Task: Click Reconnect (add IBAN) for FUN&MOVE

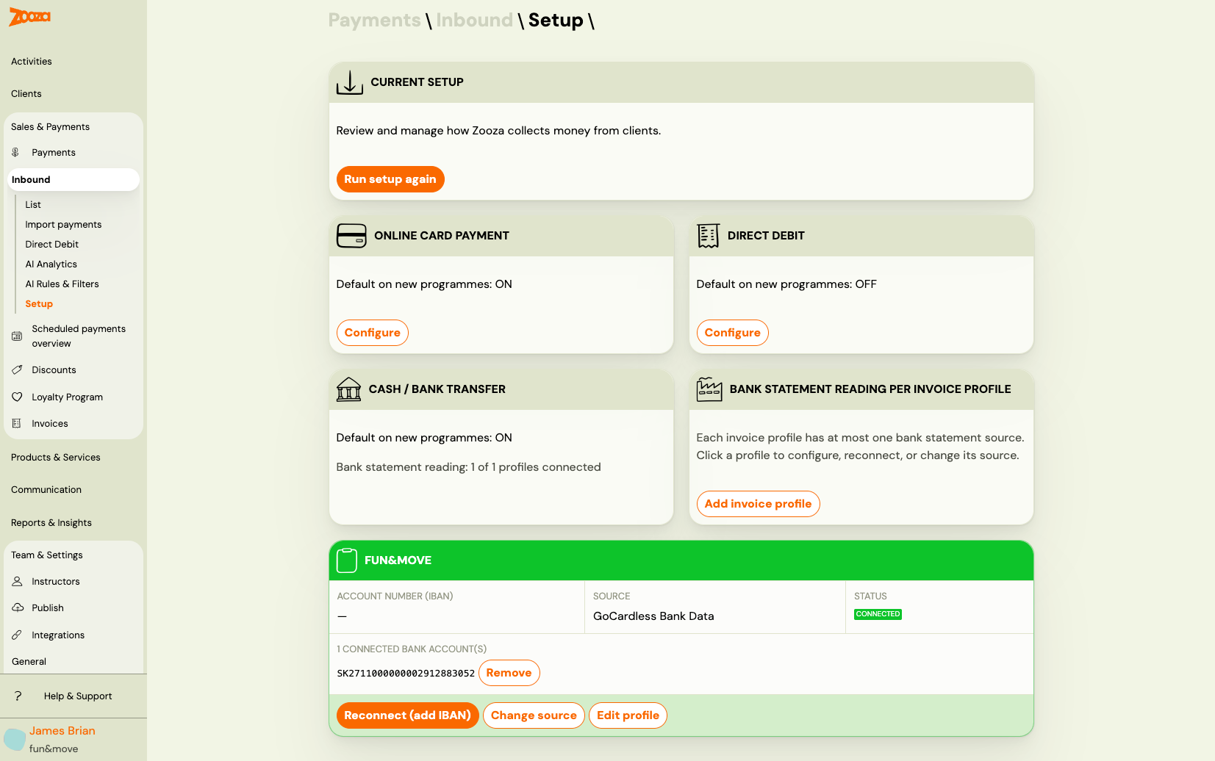Action: (x=408, y=715)
